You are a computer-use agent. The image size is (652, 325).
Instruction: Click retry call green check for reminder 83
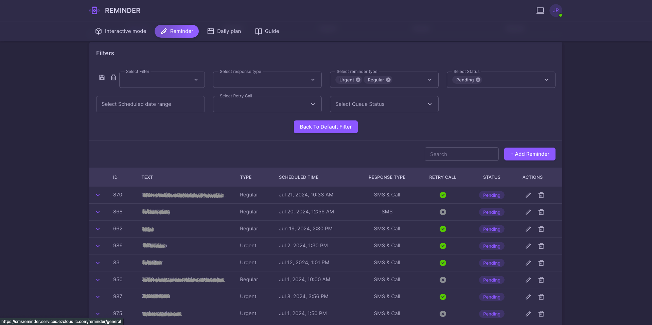[443, 263]
